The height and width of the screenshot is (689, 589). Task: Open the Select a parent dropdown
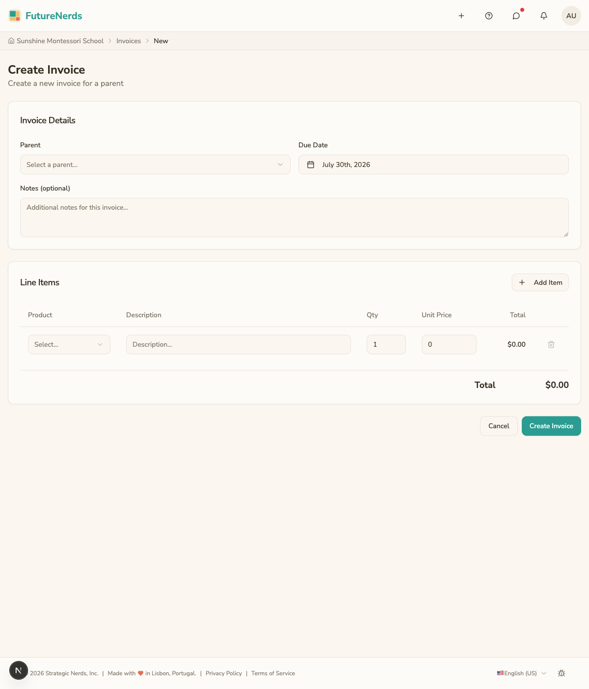click(155, 165)
